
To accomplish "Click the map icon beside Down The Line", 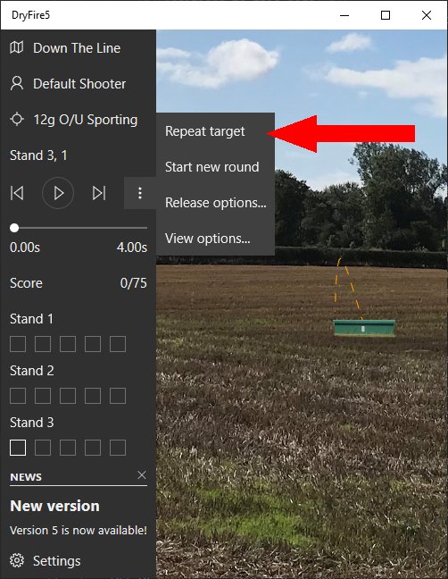I will (17, 47).
